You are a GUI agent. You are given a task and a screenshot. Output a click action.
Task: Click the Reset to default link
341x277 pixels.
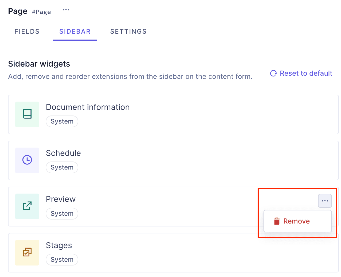pos(306,73)
